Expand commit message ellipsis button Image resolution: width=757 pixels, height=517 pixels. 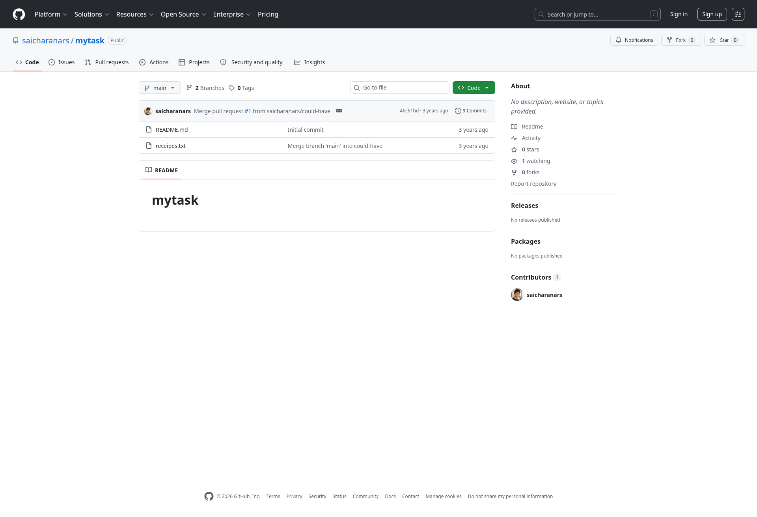tap(339, 111)
